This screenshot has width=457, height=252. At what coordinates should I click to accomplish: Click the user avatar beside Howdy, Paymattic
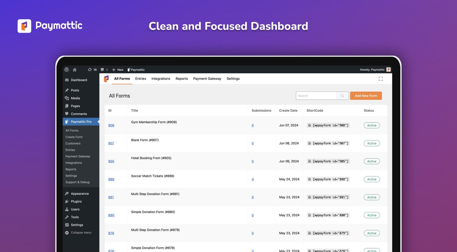[x=388, y=69]
